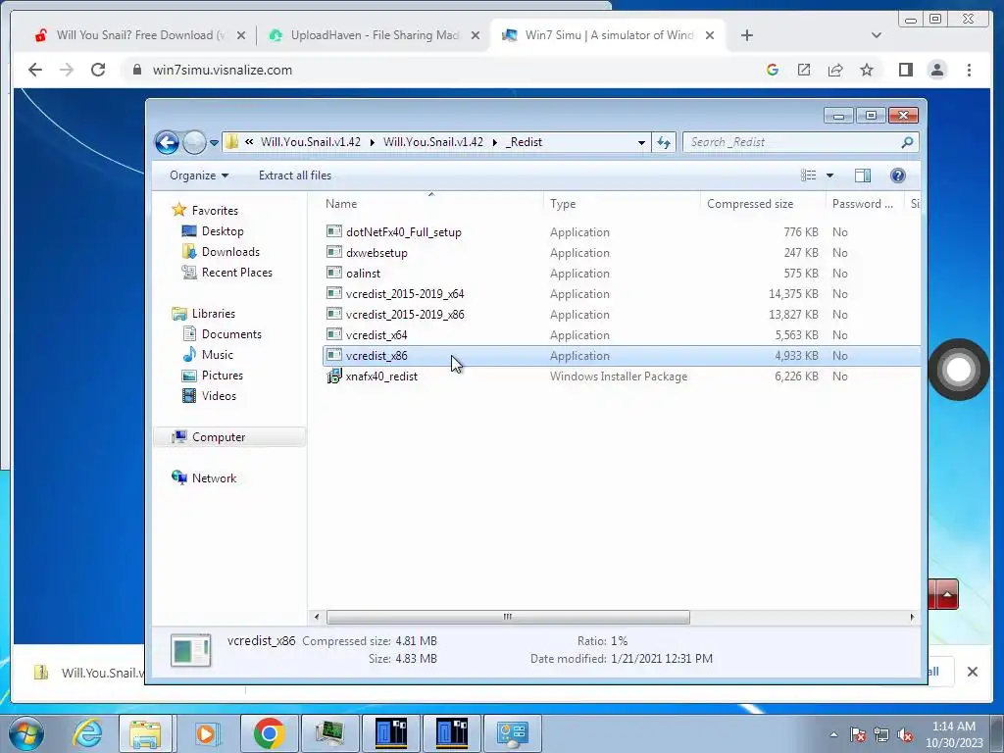The height and width of the screenshot is (753, 1004).
Task: Open the Organize menu
Action: coord(198,176)
